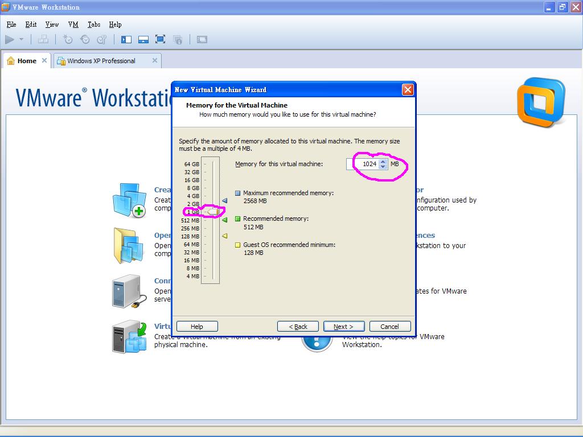Toggle the thumbnail bar toolbar icon
Viewport: 583px width, 437px height.
(x=143, y=39)
